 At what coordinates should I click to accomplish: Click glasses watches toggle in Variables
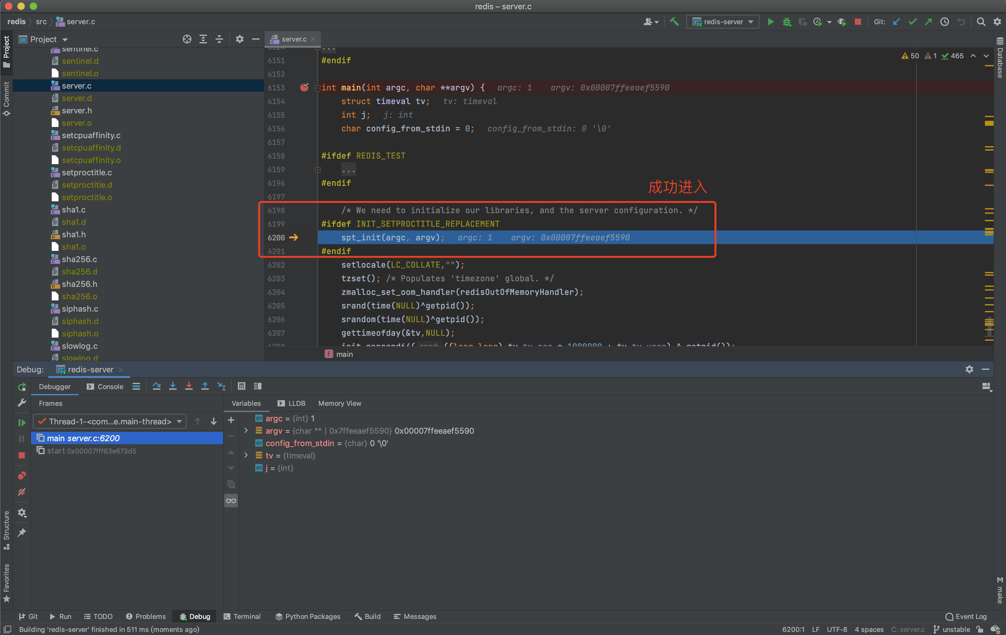point(231,501)
